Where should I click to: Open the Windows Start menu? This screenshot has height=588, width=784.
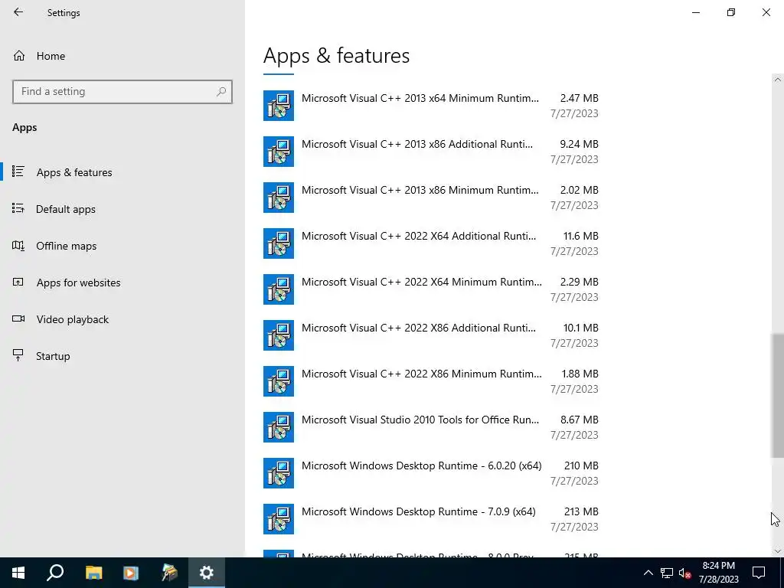pyautogui.click(x=18, y=573)
